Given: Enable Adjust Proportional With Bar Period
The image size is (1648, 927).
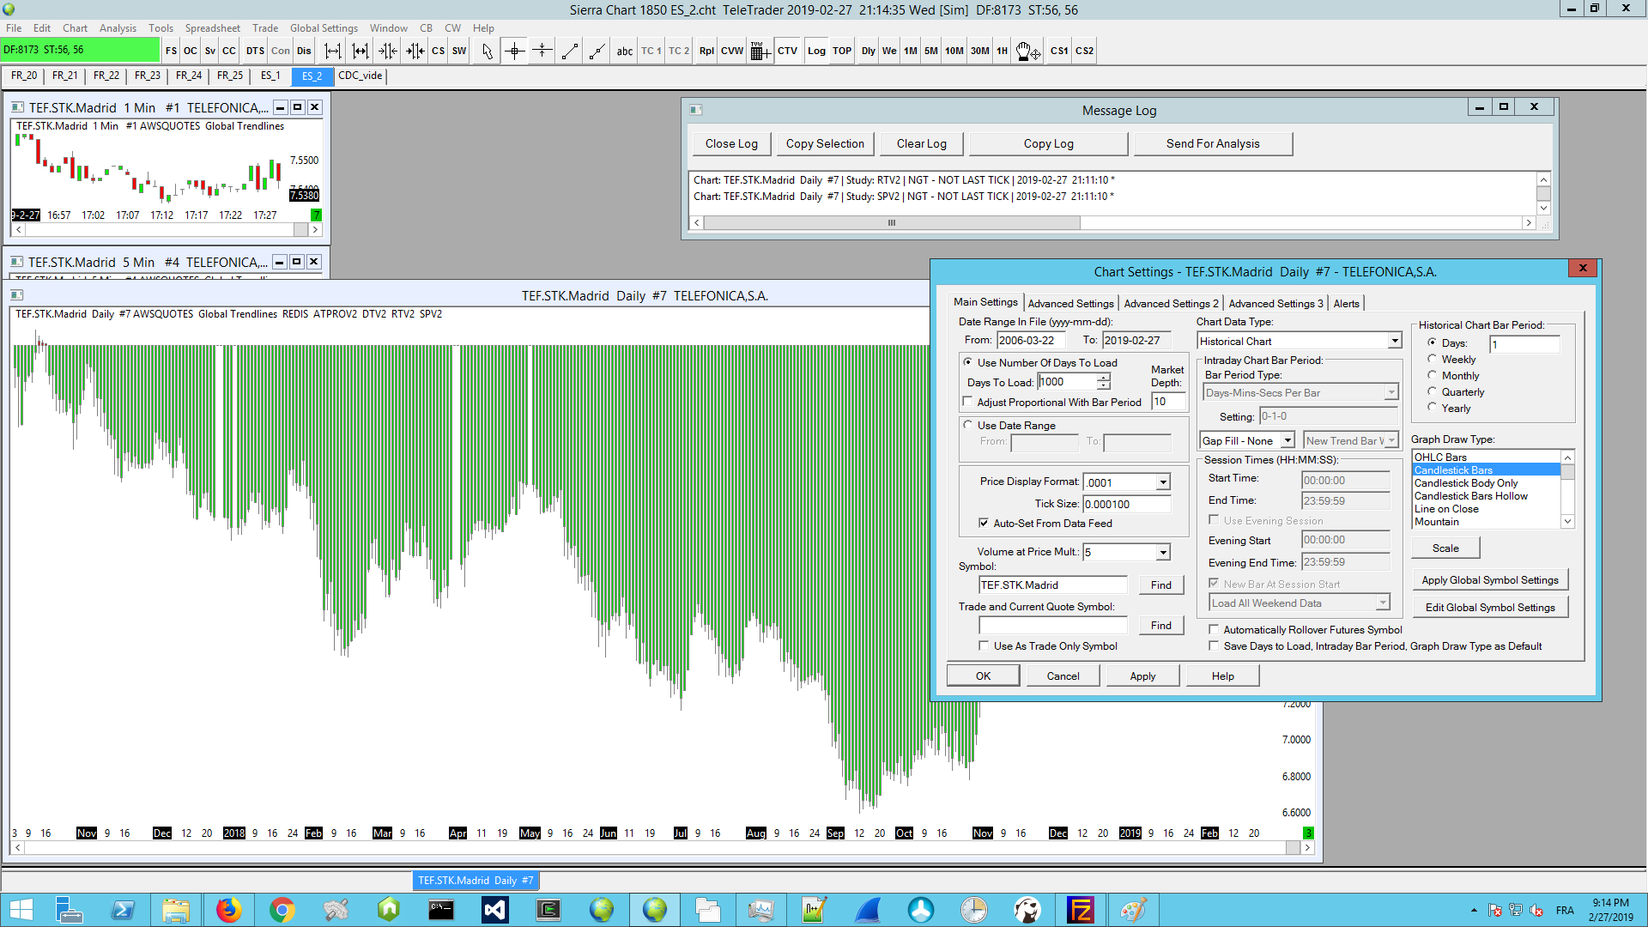Looking at the screenshot, I should pos(968,402).
